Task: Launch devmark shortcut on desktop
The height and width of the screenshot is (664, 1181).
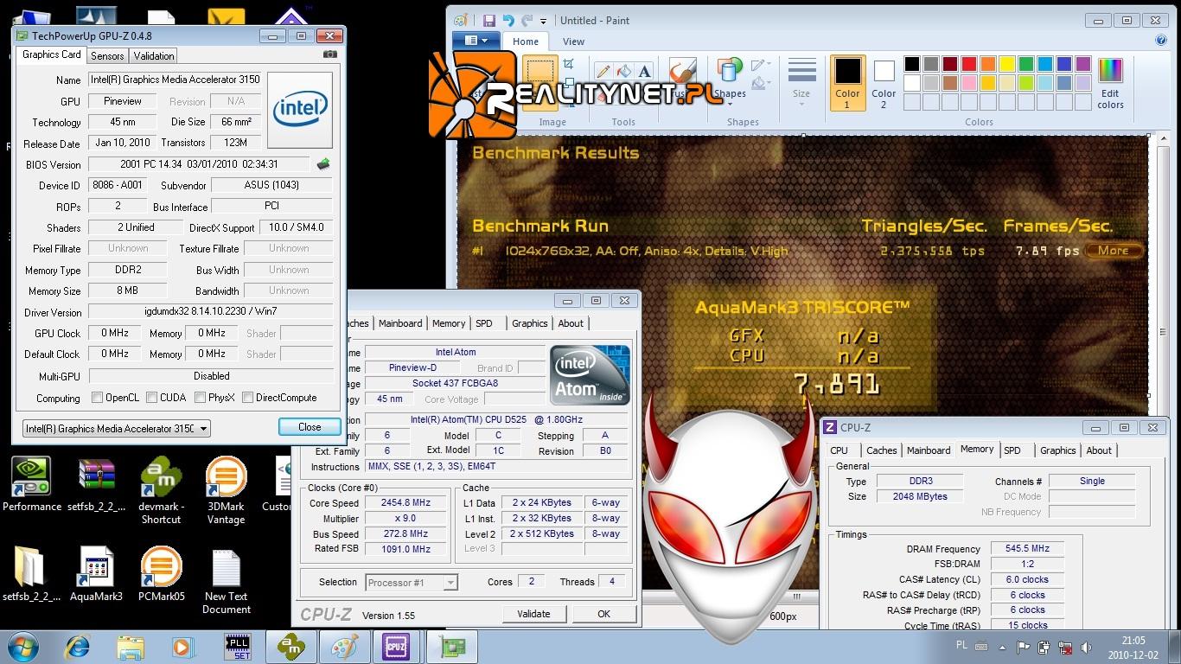Action: pyautogui.click(x=161, y=491)
